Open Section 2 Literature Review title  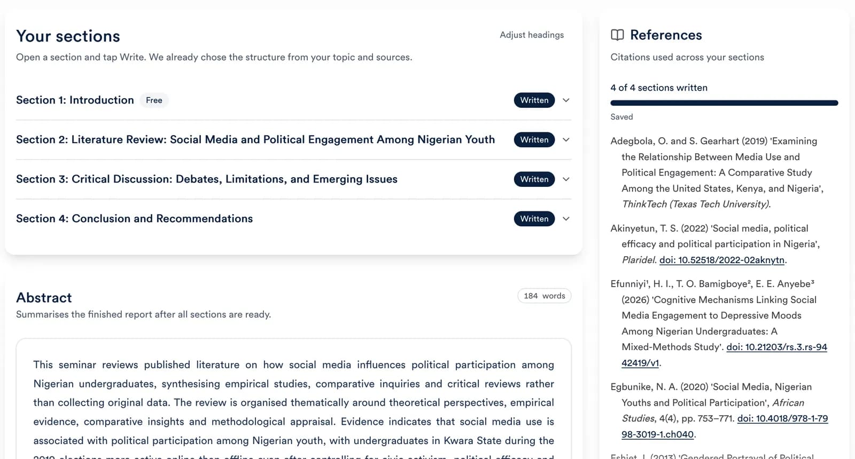click(x=255, y=140)
